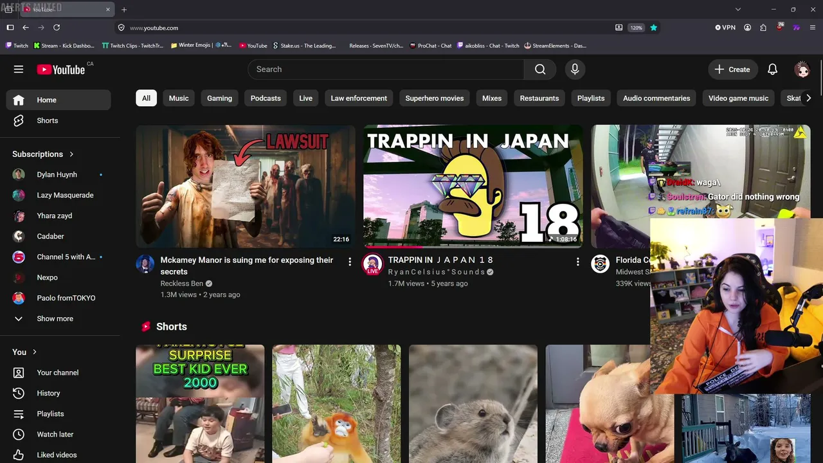Open the account avatar menu
This screenshot has width=823, height=463.
point(802,69)
